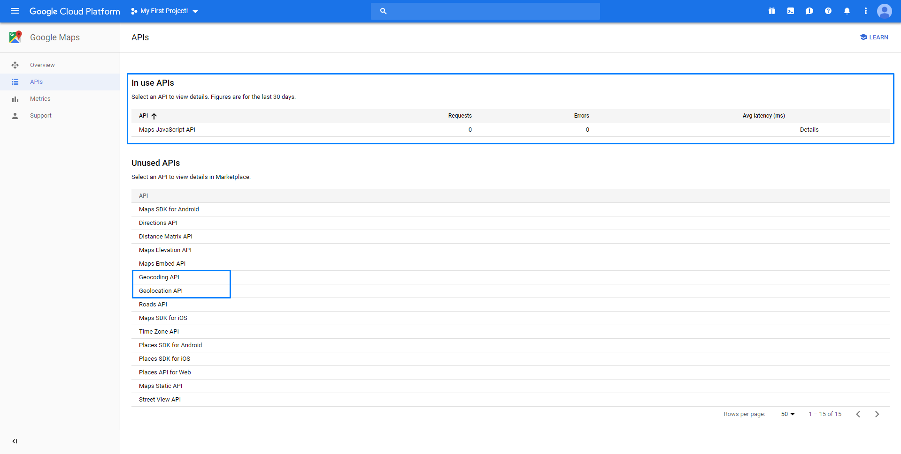Activate Cloud Shell terminal icon
901x454 pixels.
point(791,11)
